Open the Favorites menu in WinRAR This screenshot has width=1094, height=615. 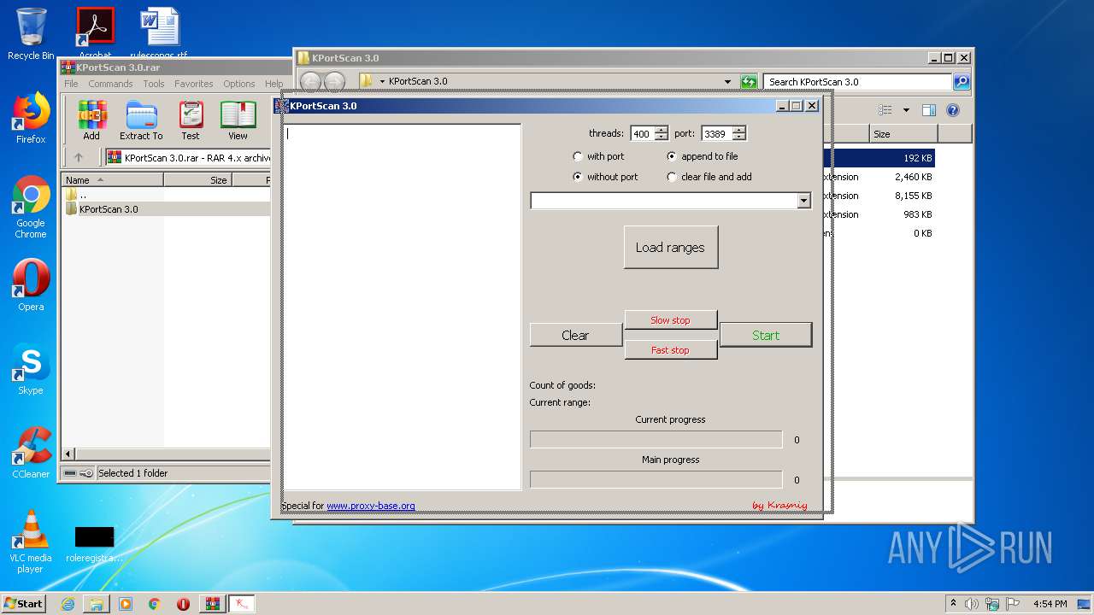click(194, 84)
